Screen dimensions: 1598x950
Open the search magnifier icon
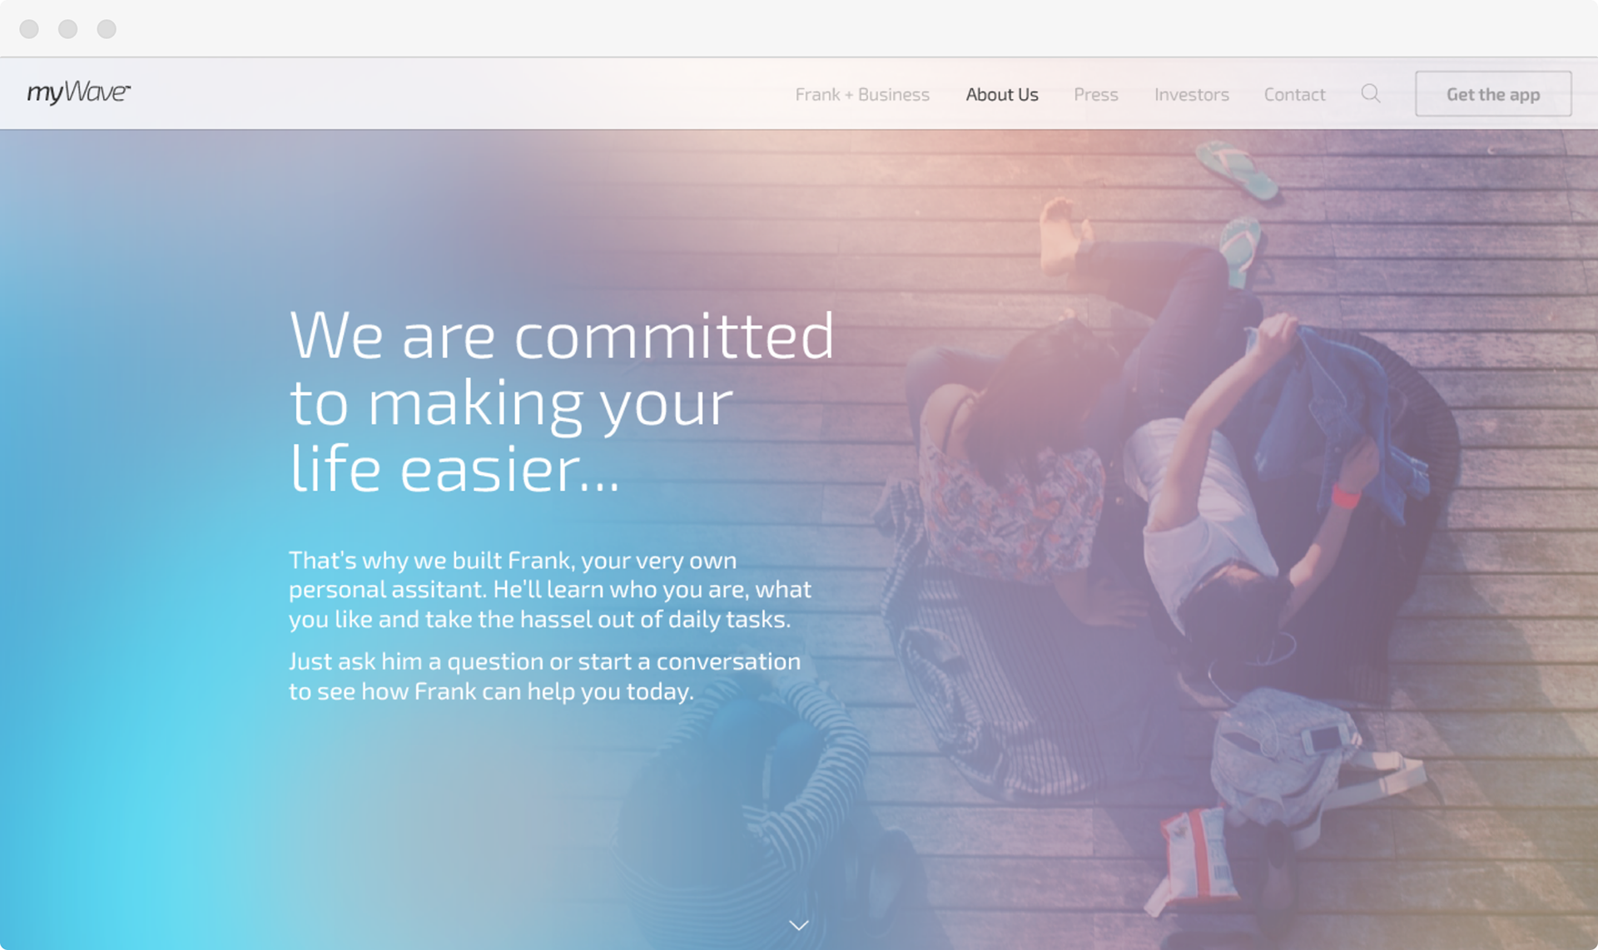coord(1371,94)
